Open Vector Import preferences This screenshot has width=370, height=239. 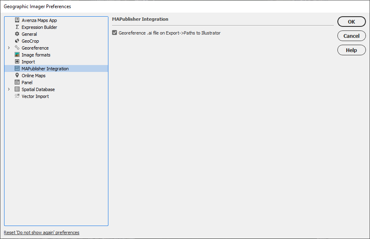(x=35, y=96)
